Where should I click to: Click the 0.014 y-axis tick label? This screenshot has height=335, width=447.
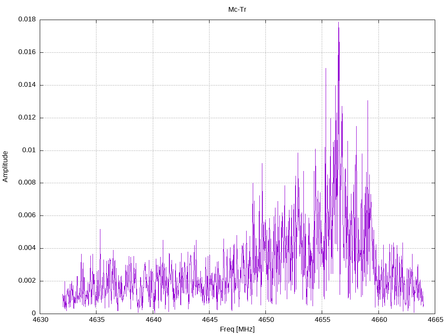coord(27,85)
